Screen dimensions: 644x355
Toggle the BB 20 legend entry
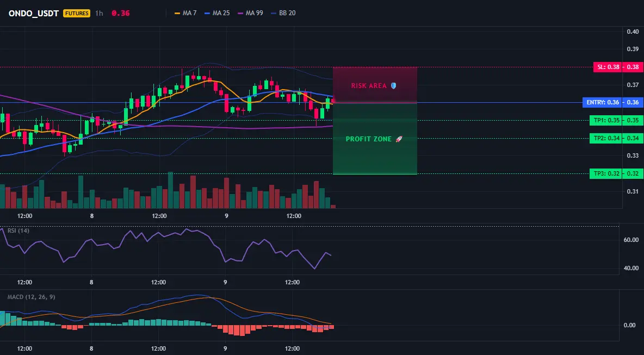283,13
